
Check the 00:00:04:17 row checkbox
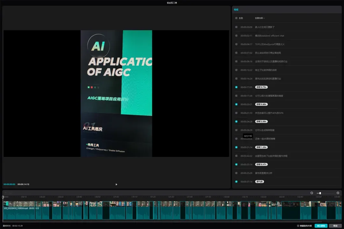[x=236, y=44]
